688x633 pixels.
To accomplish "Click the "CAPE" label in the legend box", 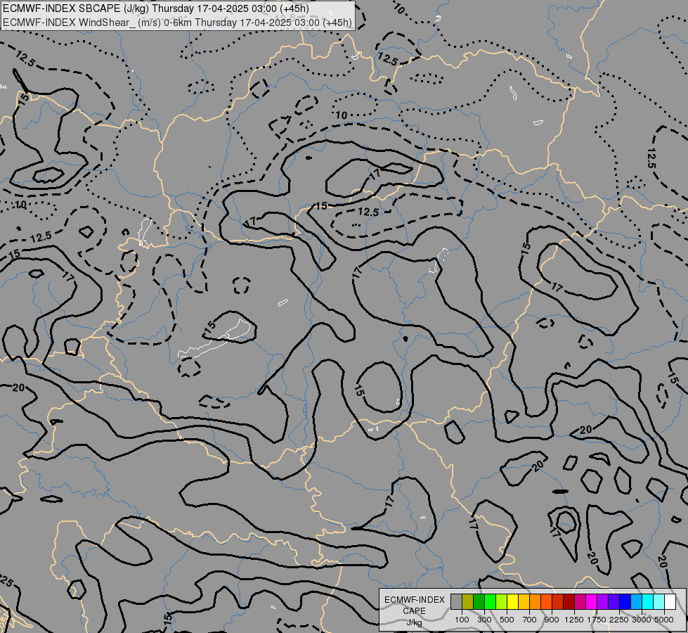I will (414, 611).
